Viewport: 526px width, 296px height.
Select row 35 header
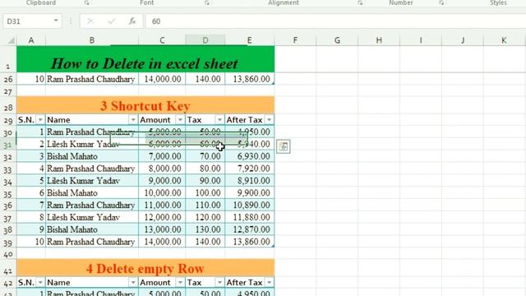pos(8,193)
